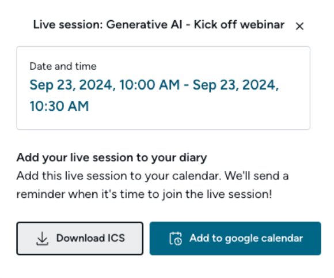
Task: Click the second 'Sep 23, 2024,' end date
Action: 236,85
